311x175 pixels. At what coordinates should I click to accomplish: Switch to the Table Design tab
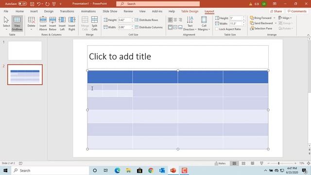(x=190, y=11)
